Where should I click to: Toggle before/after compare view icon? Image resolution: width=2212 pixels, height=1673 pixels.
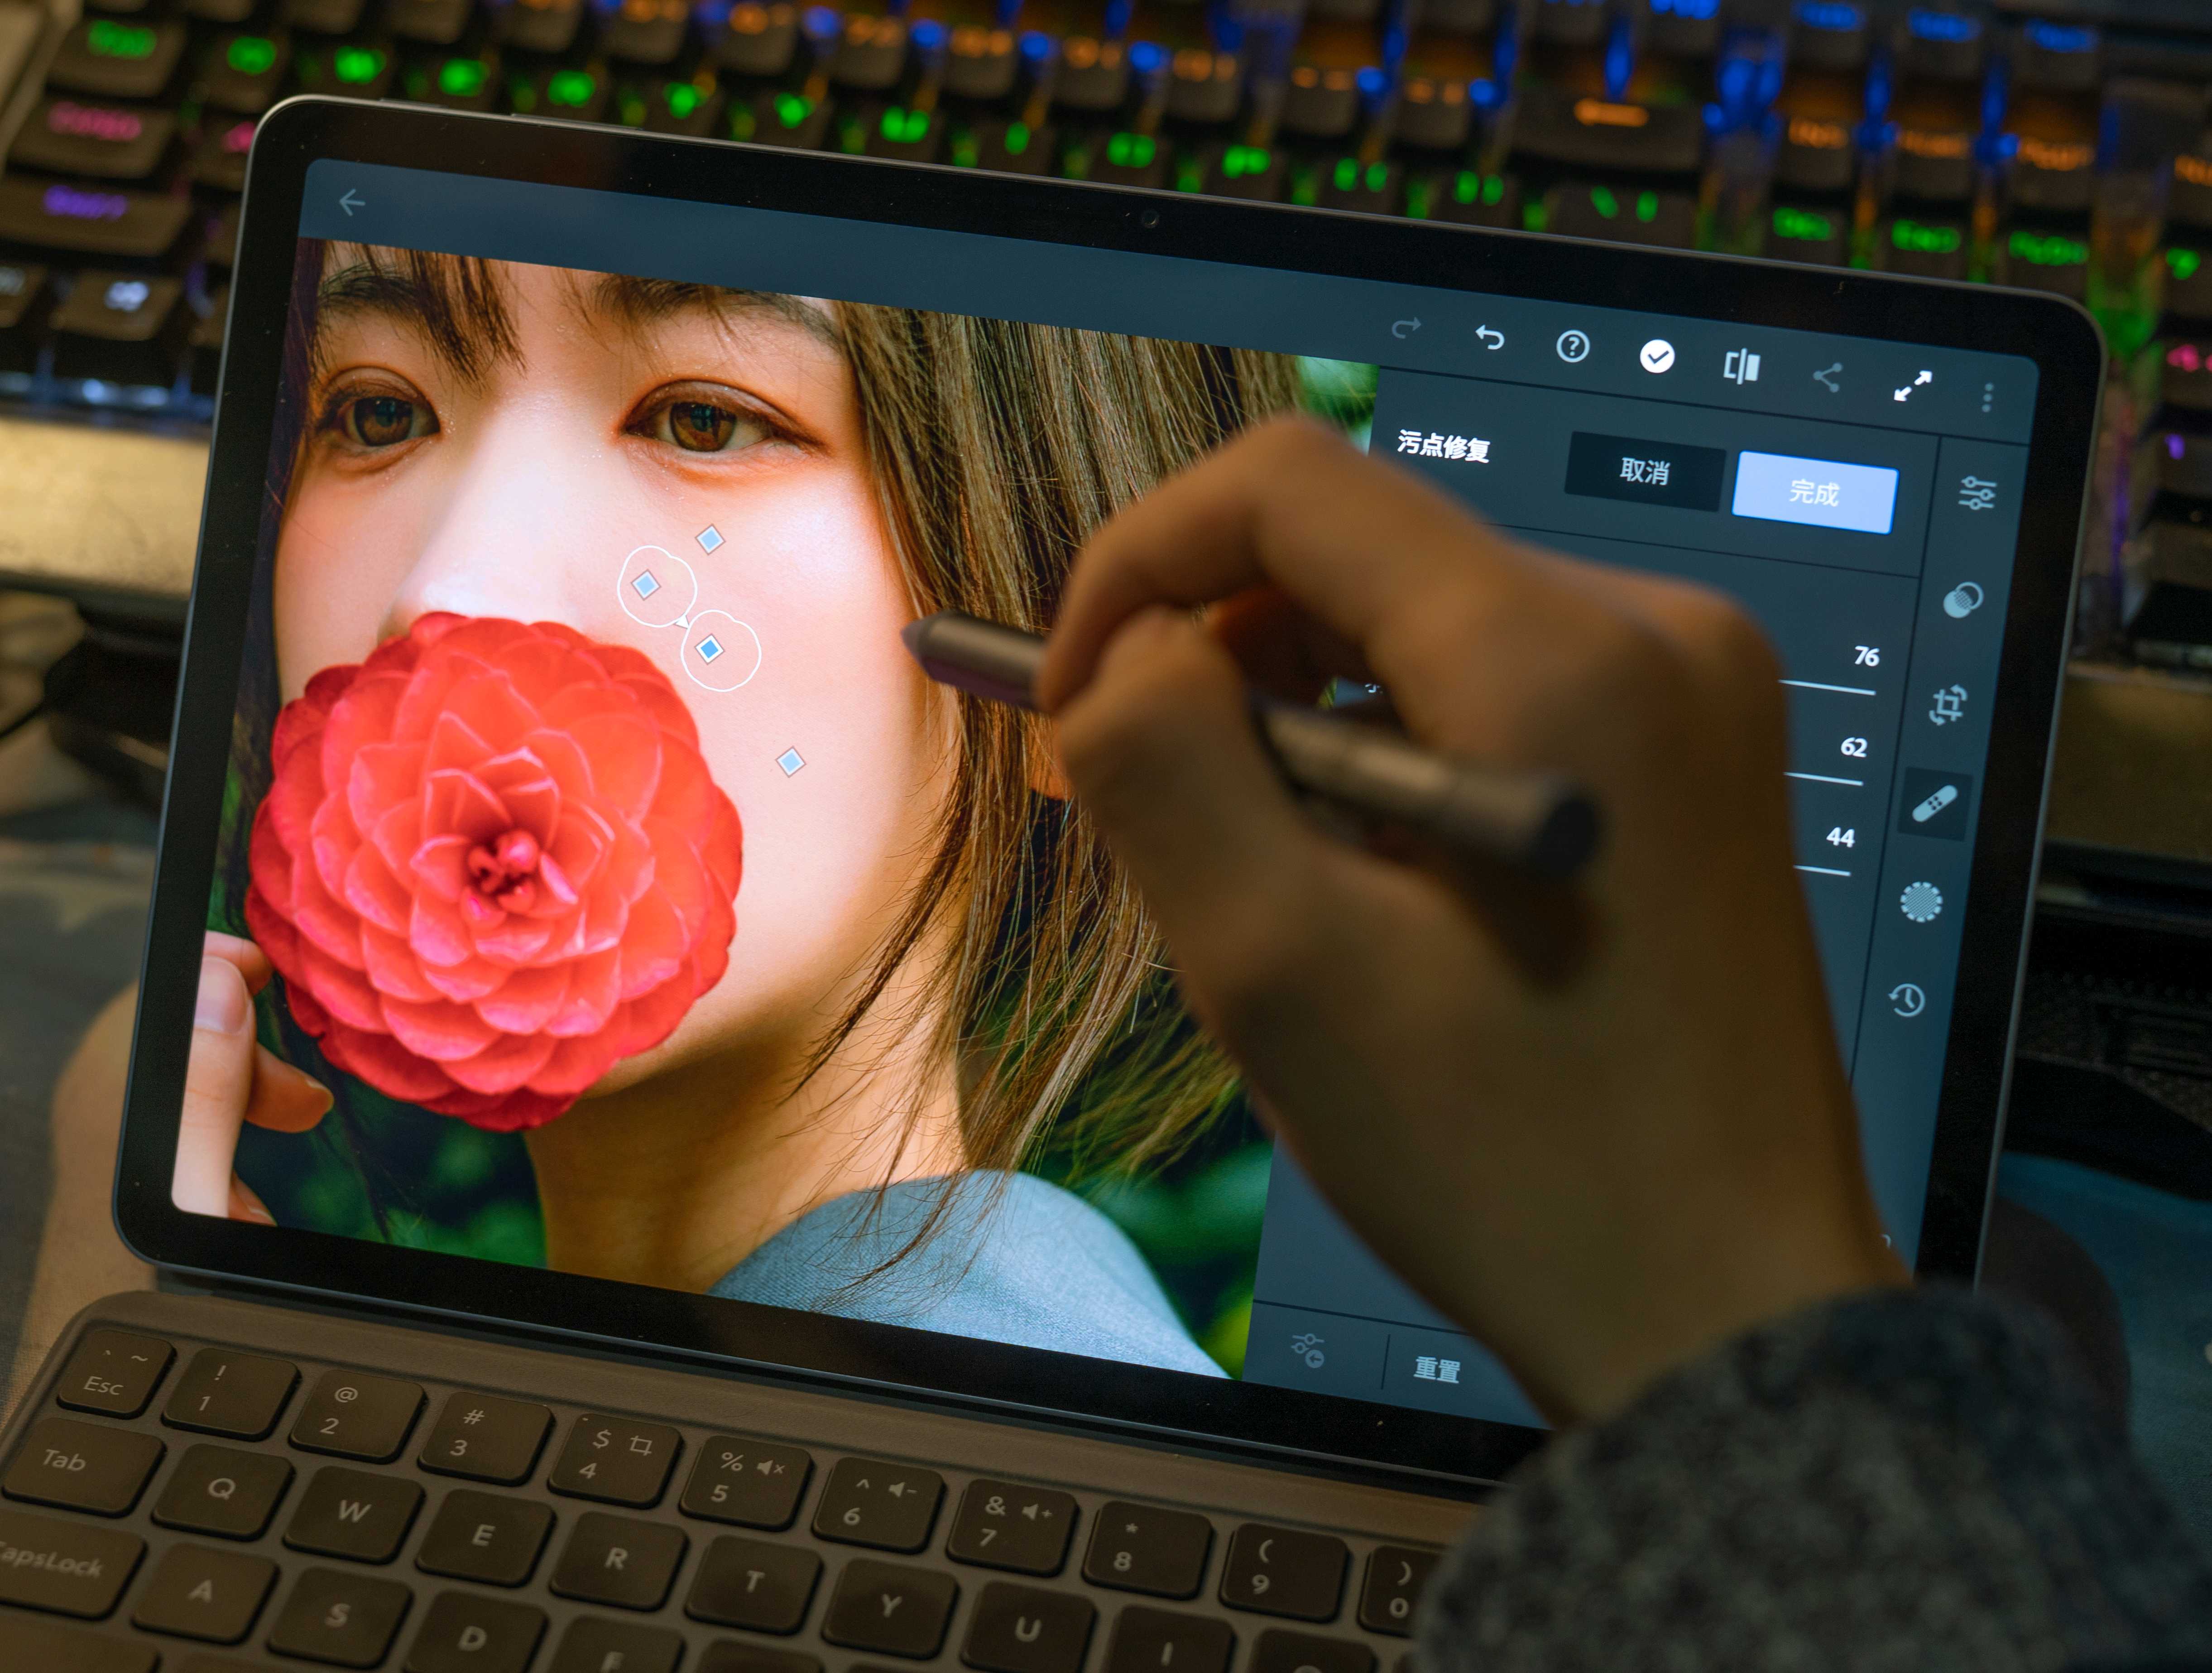1741,366
